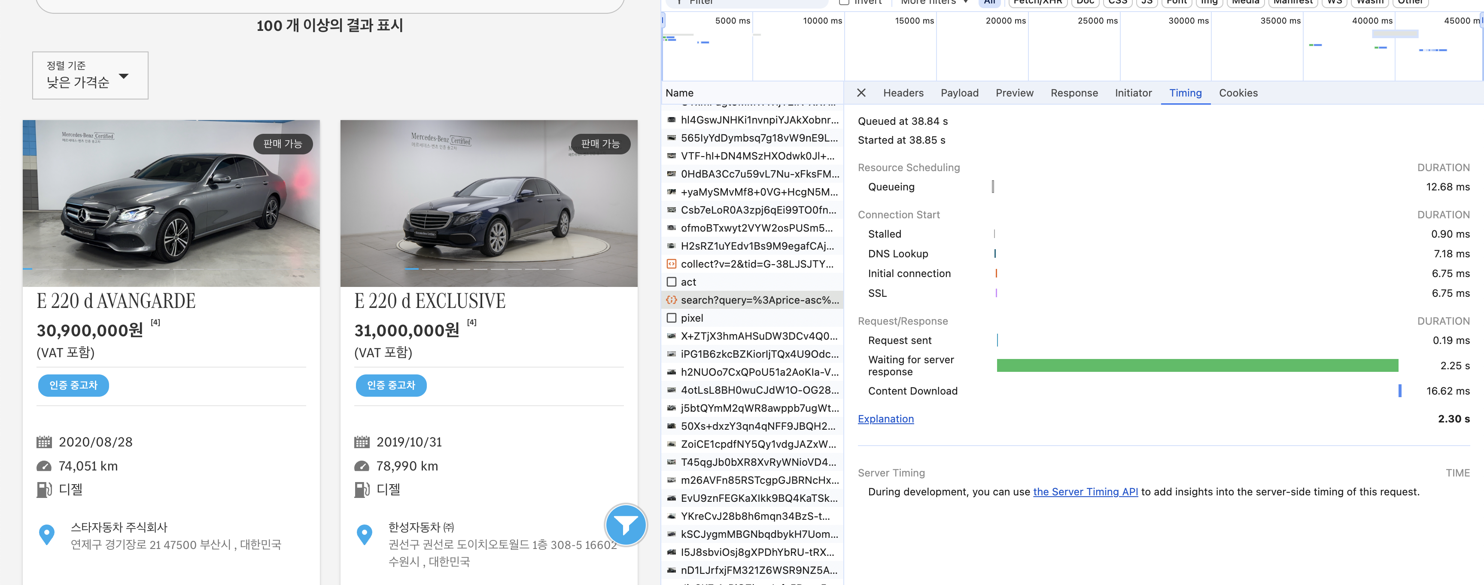Open the 정렬 기준 sort dropdown

[x=91, y=75]
